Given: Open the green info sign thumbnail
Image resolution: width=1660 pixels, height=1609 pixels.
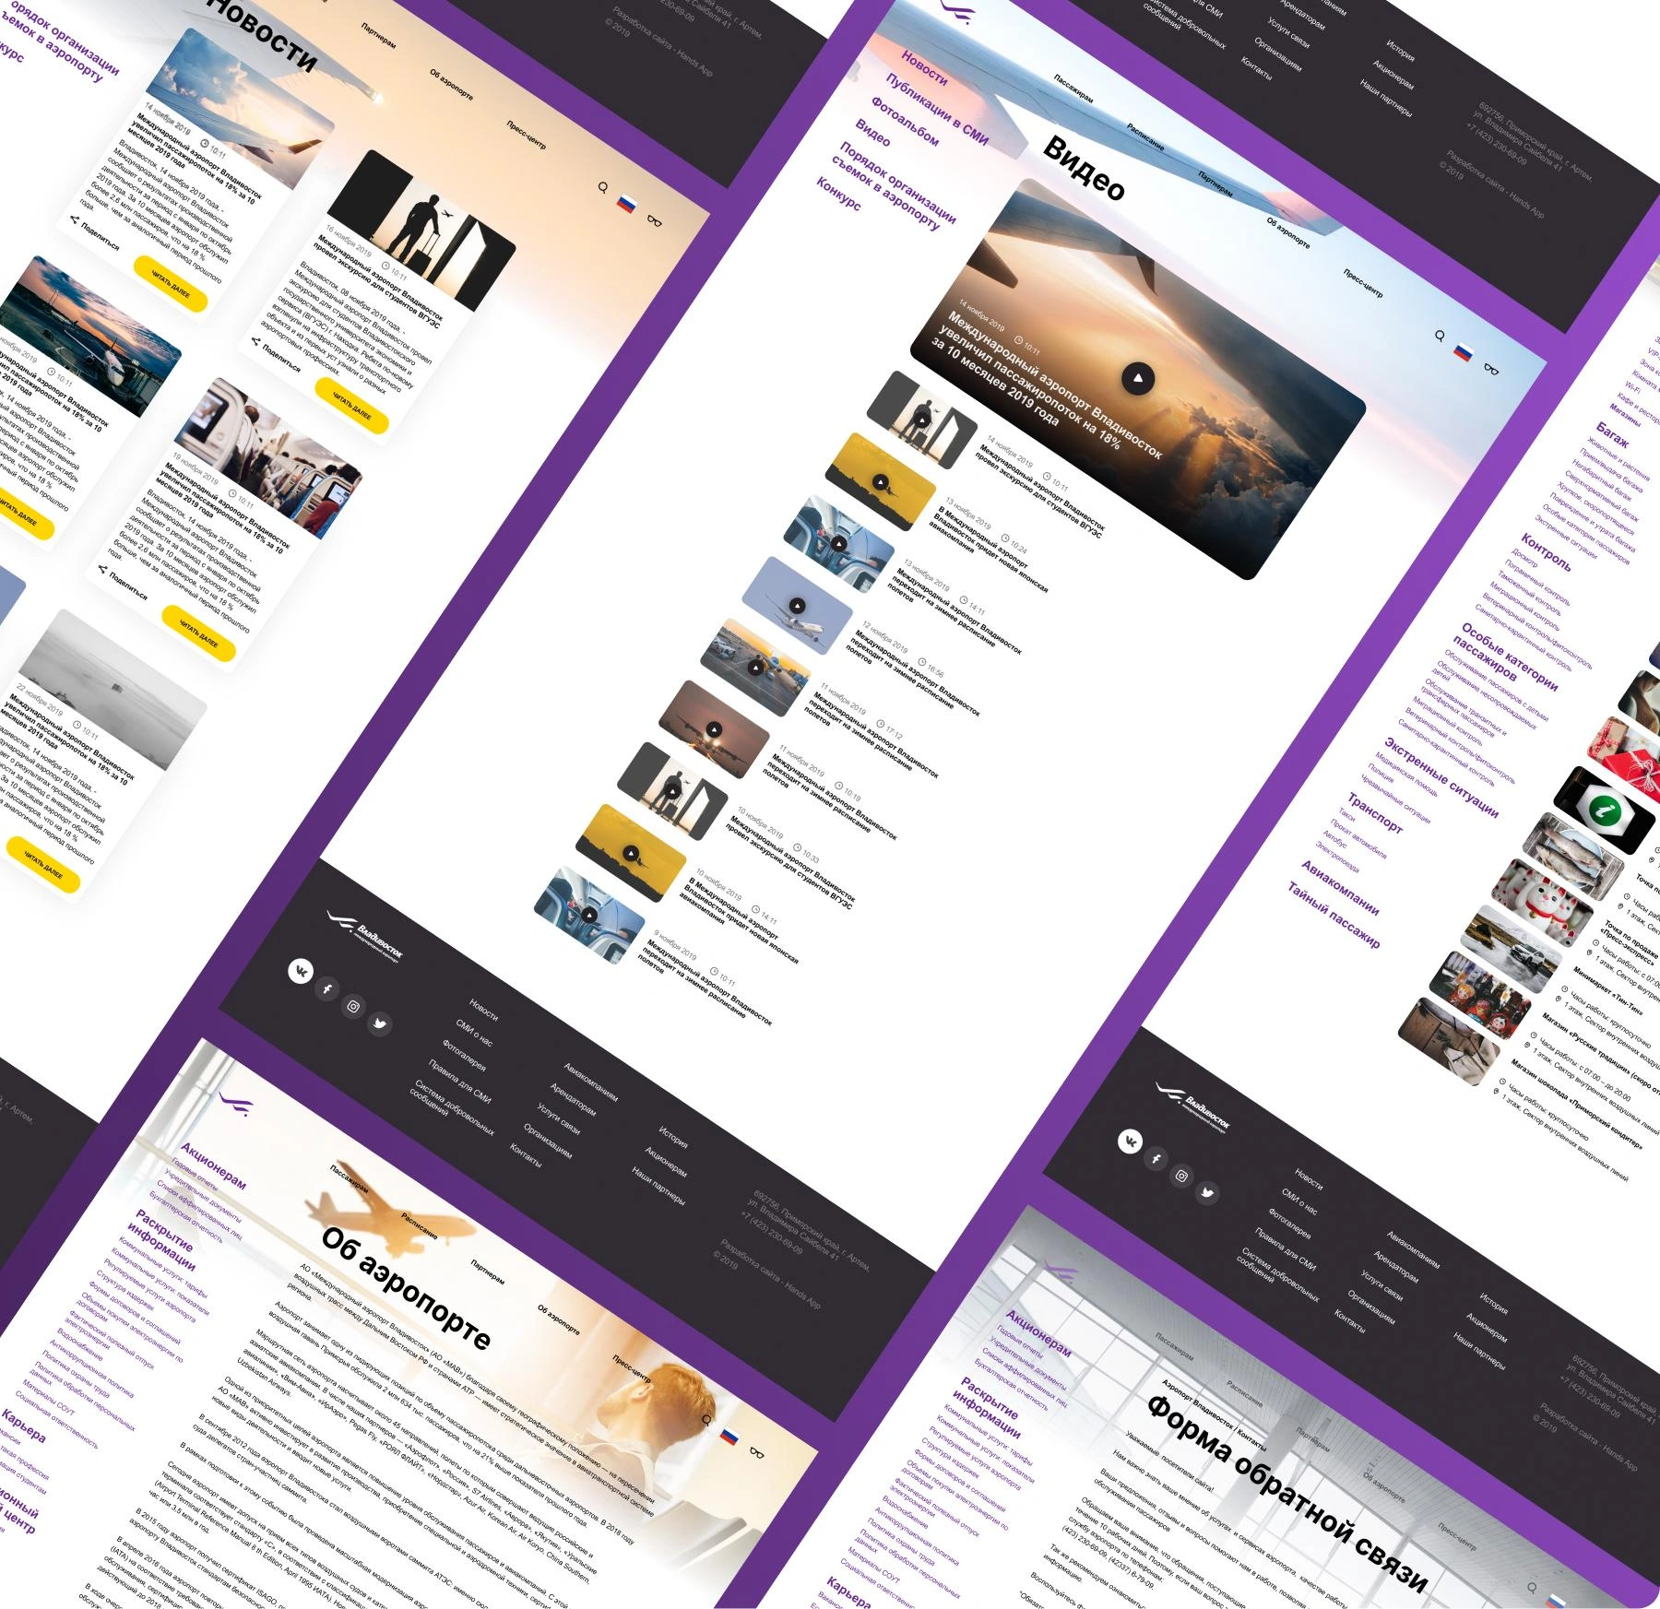Looking at the screenshot, I should (1606, 809).
